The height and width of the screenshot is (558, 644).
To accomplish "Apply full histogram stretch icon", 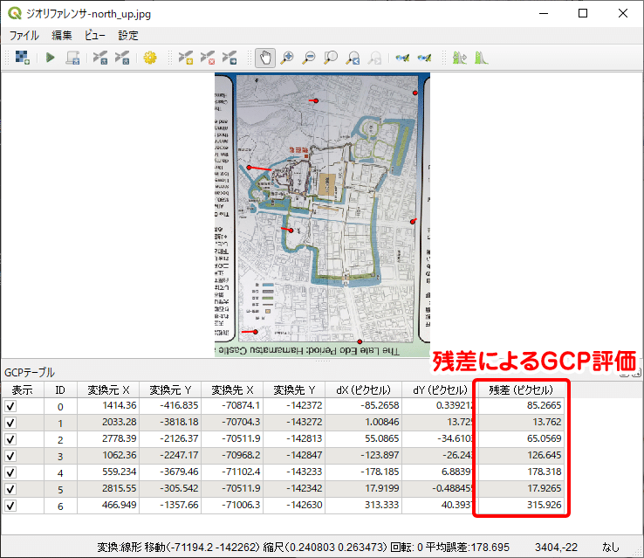I will coord(459,58).
